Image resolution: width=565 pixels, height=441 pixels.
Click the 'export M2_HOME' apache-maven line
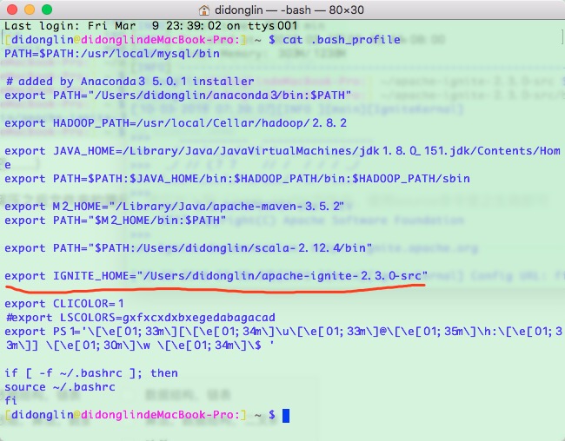click(174, 207)
